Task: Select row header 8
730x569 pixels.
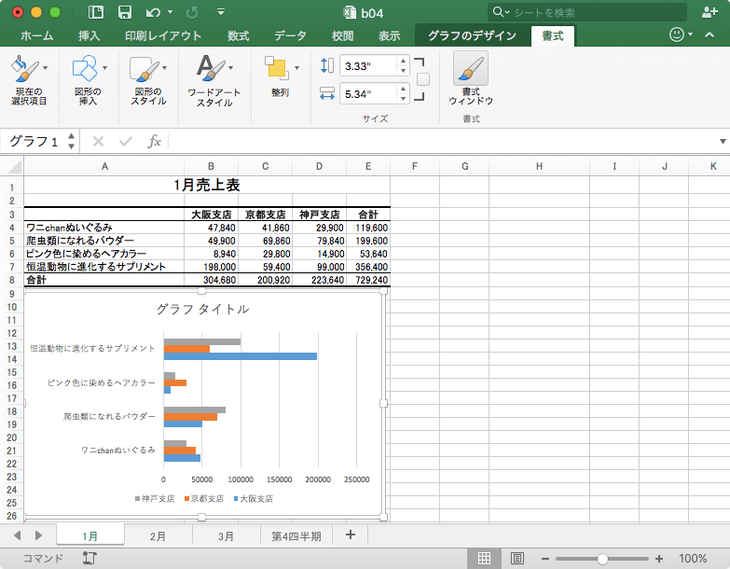Action: [11, 280]
